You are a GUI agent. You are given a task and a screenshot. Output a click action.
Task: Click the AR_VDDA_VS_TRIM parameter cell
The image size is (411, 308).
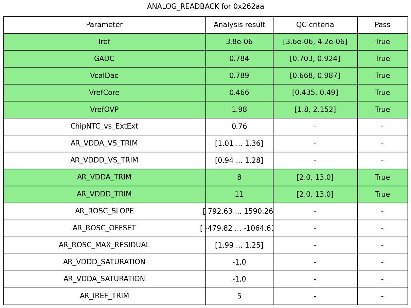tap(104, 143)
